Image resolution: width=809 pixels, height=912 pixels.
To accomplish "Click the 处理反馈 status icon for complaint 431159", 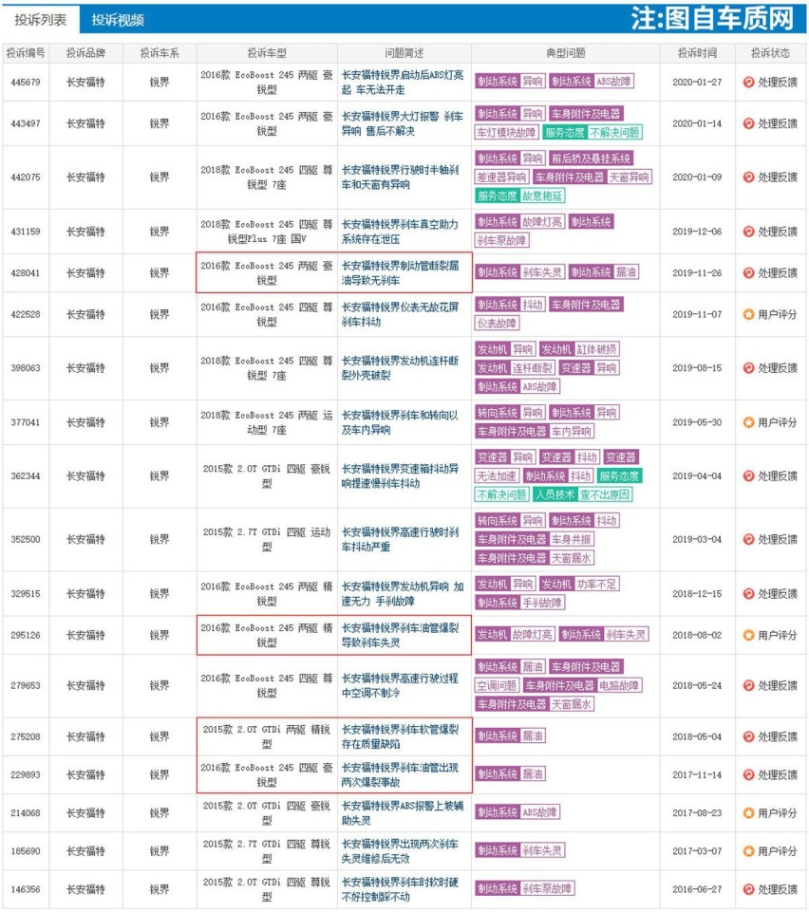I will 748,232.
